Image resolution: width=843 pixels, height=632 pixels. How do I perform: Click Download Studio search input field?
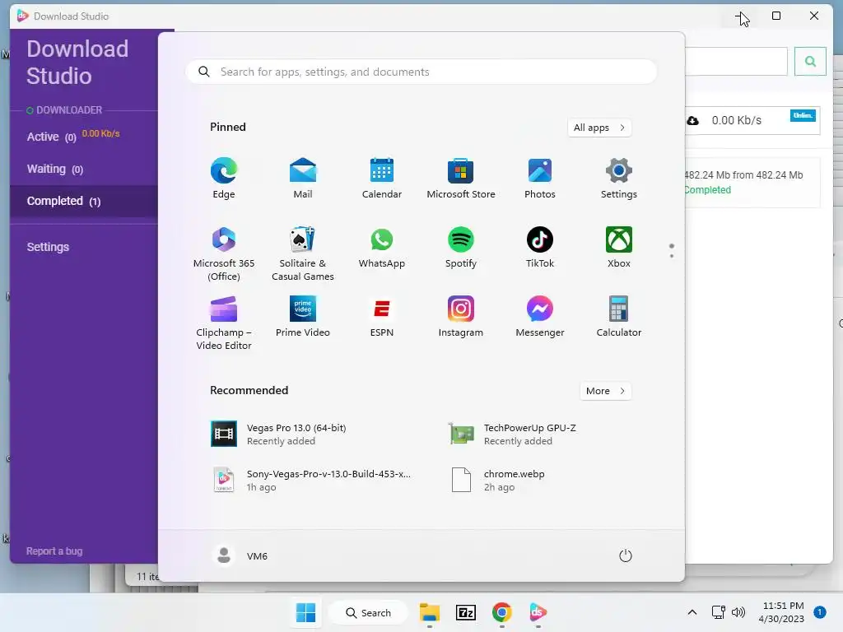737,61
